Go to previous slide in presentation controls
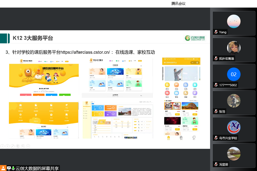Viewport: 257px width, 171px height. [2, 146]
